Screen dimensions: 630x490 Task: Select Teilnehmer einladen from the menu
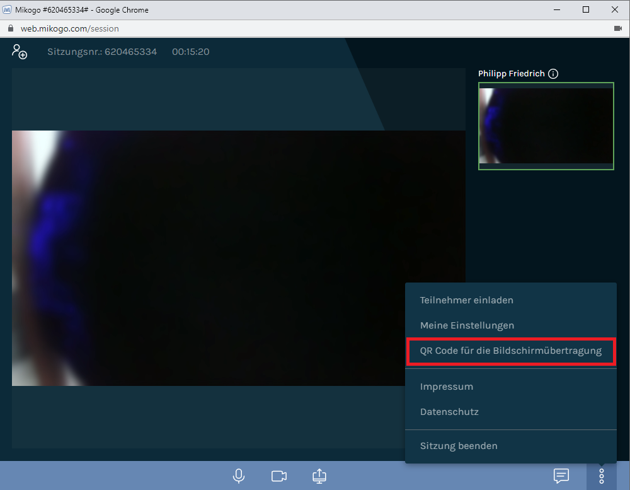pyautogui.click(x=466, y=300)
